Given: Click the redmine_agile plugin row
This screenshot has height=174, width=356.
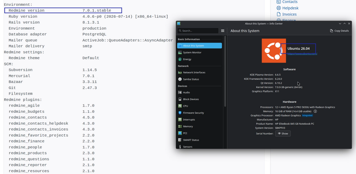Looking at the screenshot, I should (51, 106).
